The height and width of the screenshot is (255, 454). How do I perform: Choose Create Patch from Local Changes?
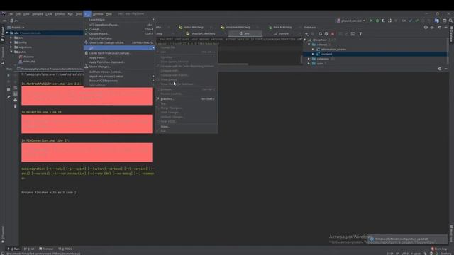[119, 53]
